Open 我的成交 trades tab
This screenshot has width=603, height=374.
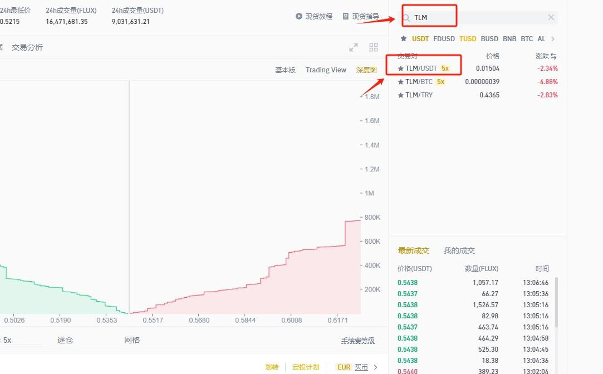(x=459, y=251)
